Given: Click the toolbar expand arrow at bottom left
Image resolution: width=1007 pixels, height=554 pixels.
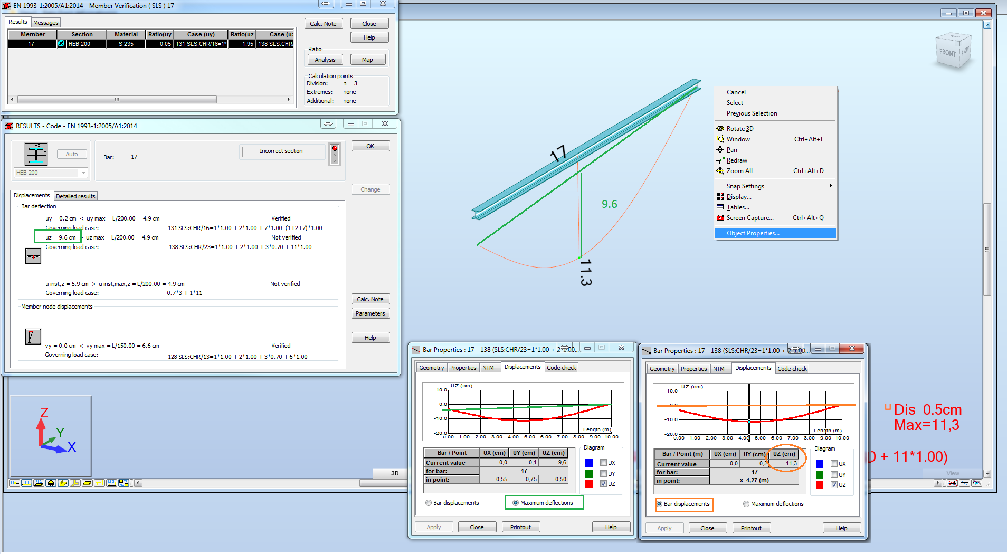Looking at the screenshot, I should [x=139, y=483].
